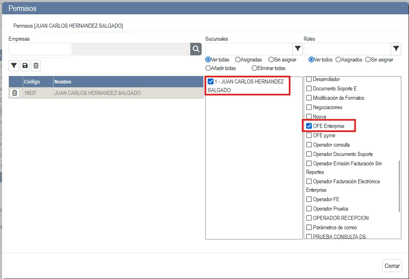
Task: Click the filter funnel icon under Empresas
Action: [14, 65]
